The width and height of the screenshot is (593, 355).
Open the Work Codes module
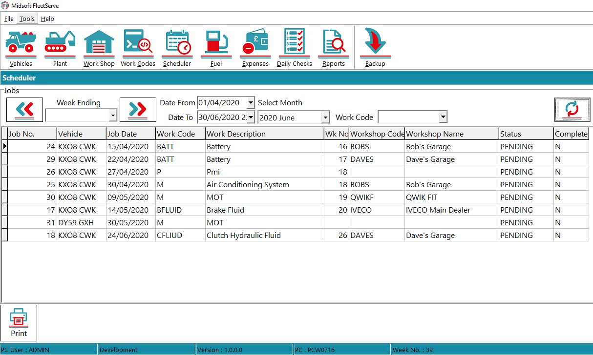tap(138, 46)
